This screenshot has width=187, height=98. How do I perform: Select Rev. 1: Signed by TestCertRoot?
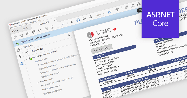coord(45,54)
